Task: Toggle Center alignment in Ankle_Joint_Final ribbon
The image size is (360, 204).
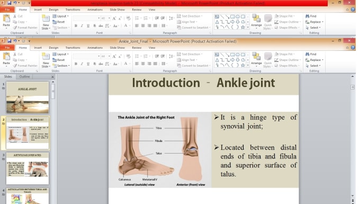Action: [x=143, y=64]
